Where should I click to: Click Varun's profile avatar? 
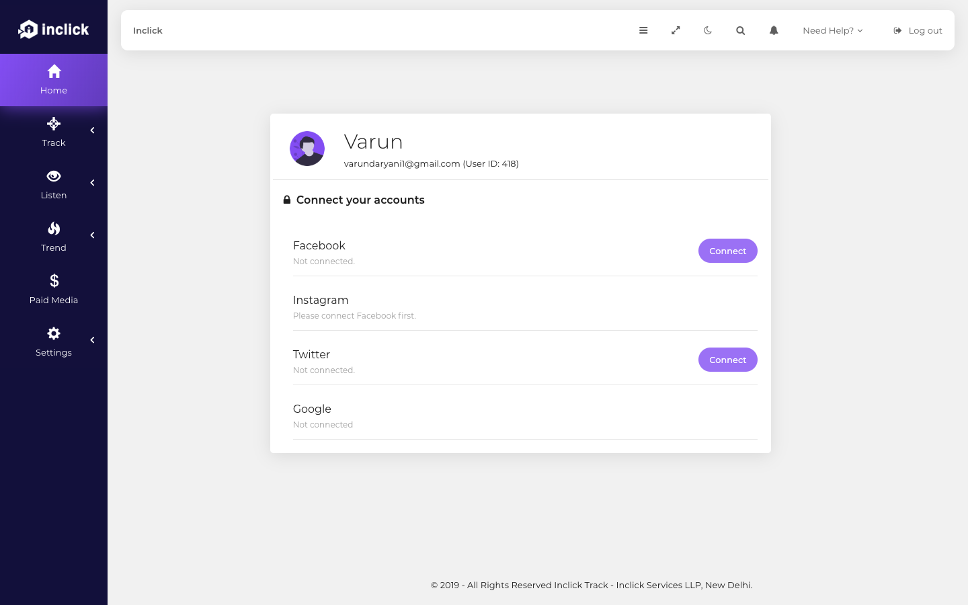point(307,149)
